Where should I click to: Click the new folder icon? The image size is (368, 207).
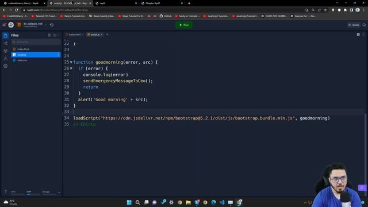pyautogui.click(x=55, y=35)
